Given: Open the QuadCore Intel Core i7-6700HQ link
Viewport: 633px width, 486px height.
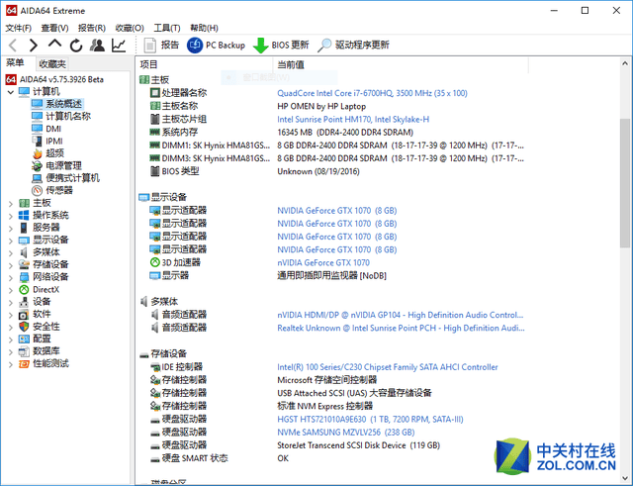Looking at the screenshot, I should pos(372,93).
